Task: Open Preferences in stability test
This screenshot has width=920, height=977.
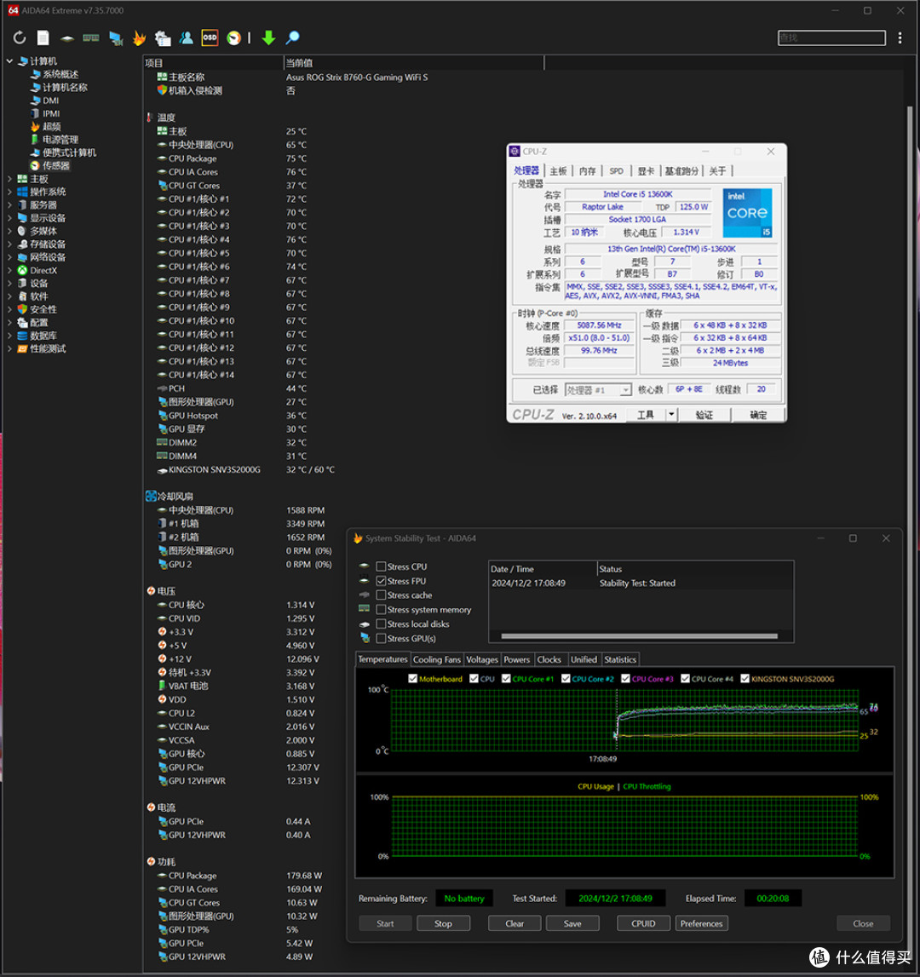Action: click(701, 923)
